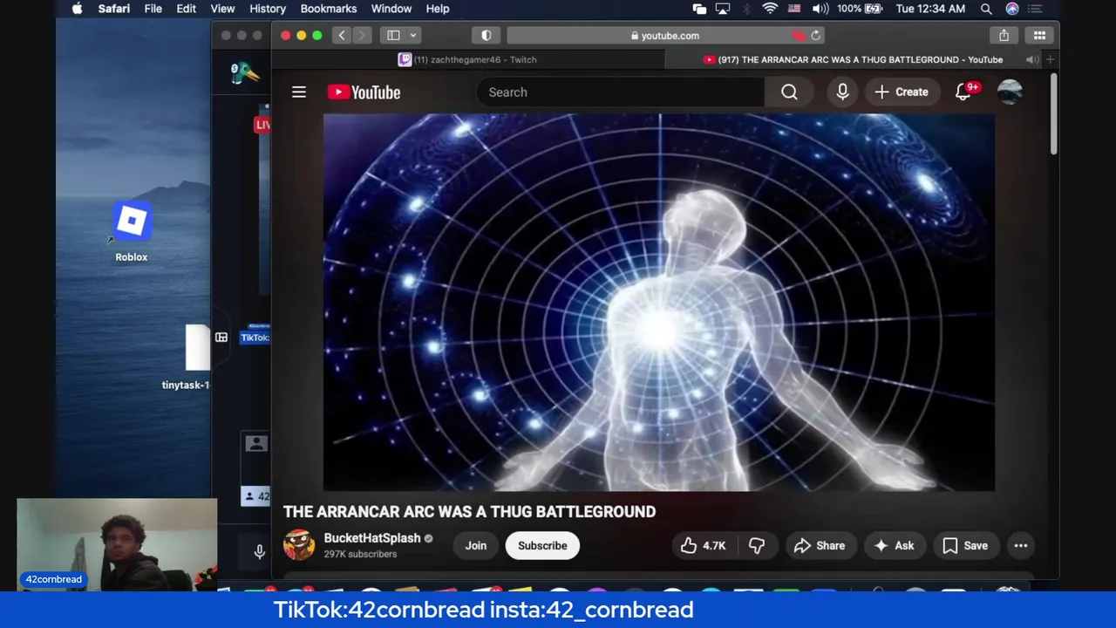Image resolution: width=1116 pixels, height=628 pixels.
Task: Click the Create button
Action: click(902, 92)
